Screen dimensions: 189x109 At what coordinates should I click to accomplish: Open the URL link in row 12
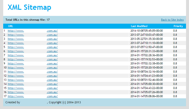coord(33,76)
